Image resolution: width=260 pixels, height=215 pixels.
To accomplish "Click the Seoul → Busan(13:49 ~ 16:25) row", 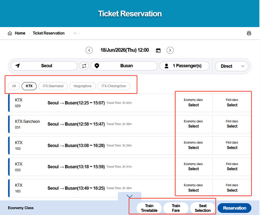I will [91, 188].
